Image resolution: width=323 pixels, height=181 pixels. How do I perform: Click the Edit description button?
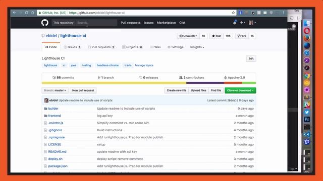(x=251, y=58)
